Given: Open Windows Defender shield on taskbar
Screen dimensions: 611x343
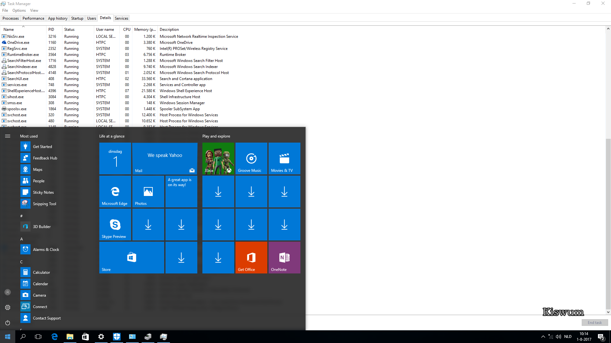Looking at the screenshot, I should [117, 337].
